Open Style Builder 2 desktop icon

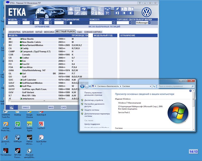click(x=41, y=140)
